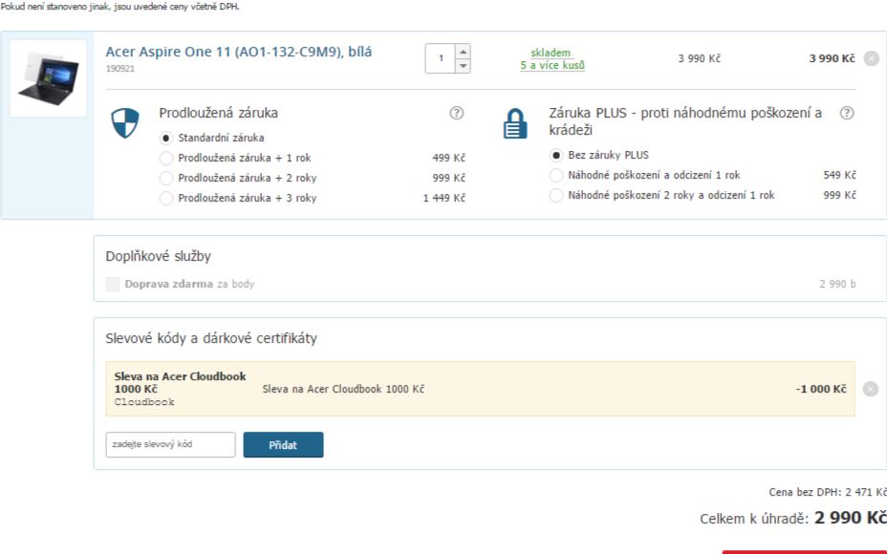Remove Acer Aspire One from cart

click(872, 58)
